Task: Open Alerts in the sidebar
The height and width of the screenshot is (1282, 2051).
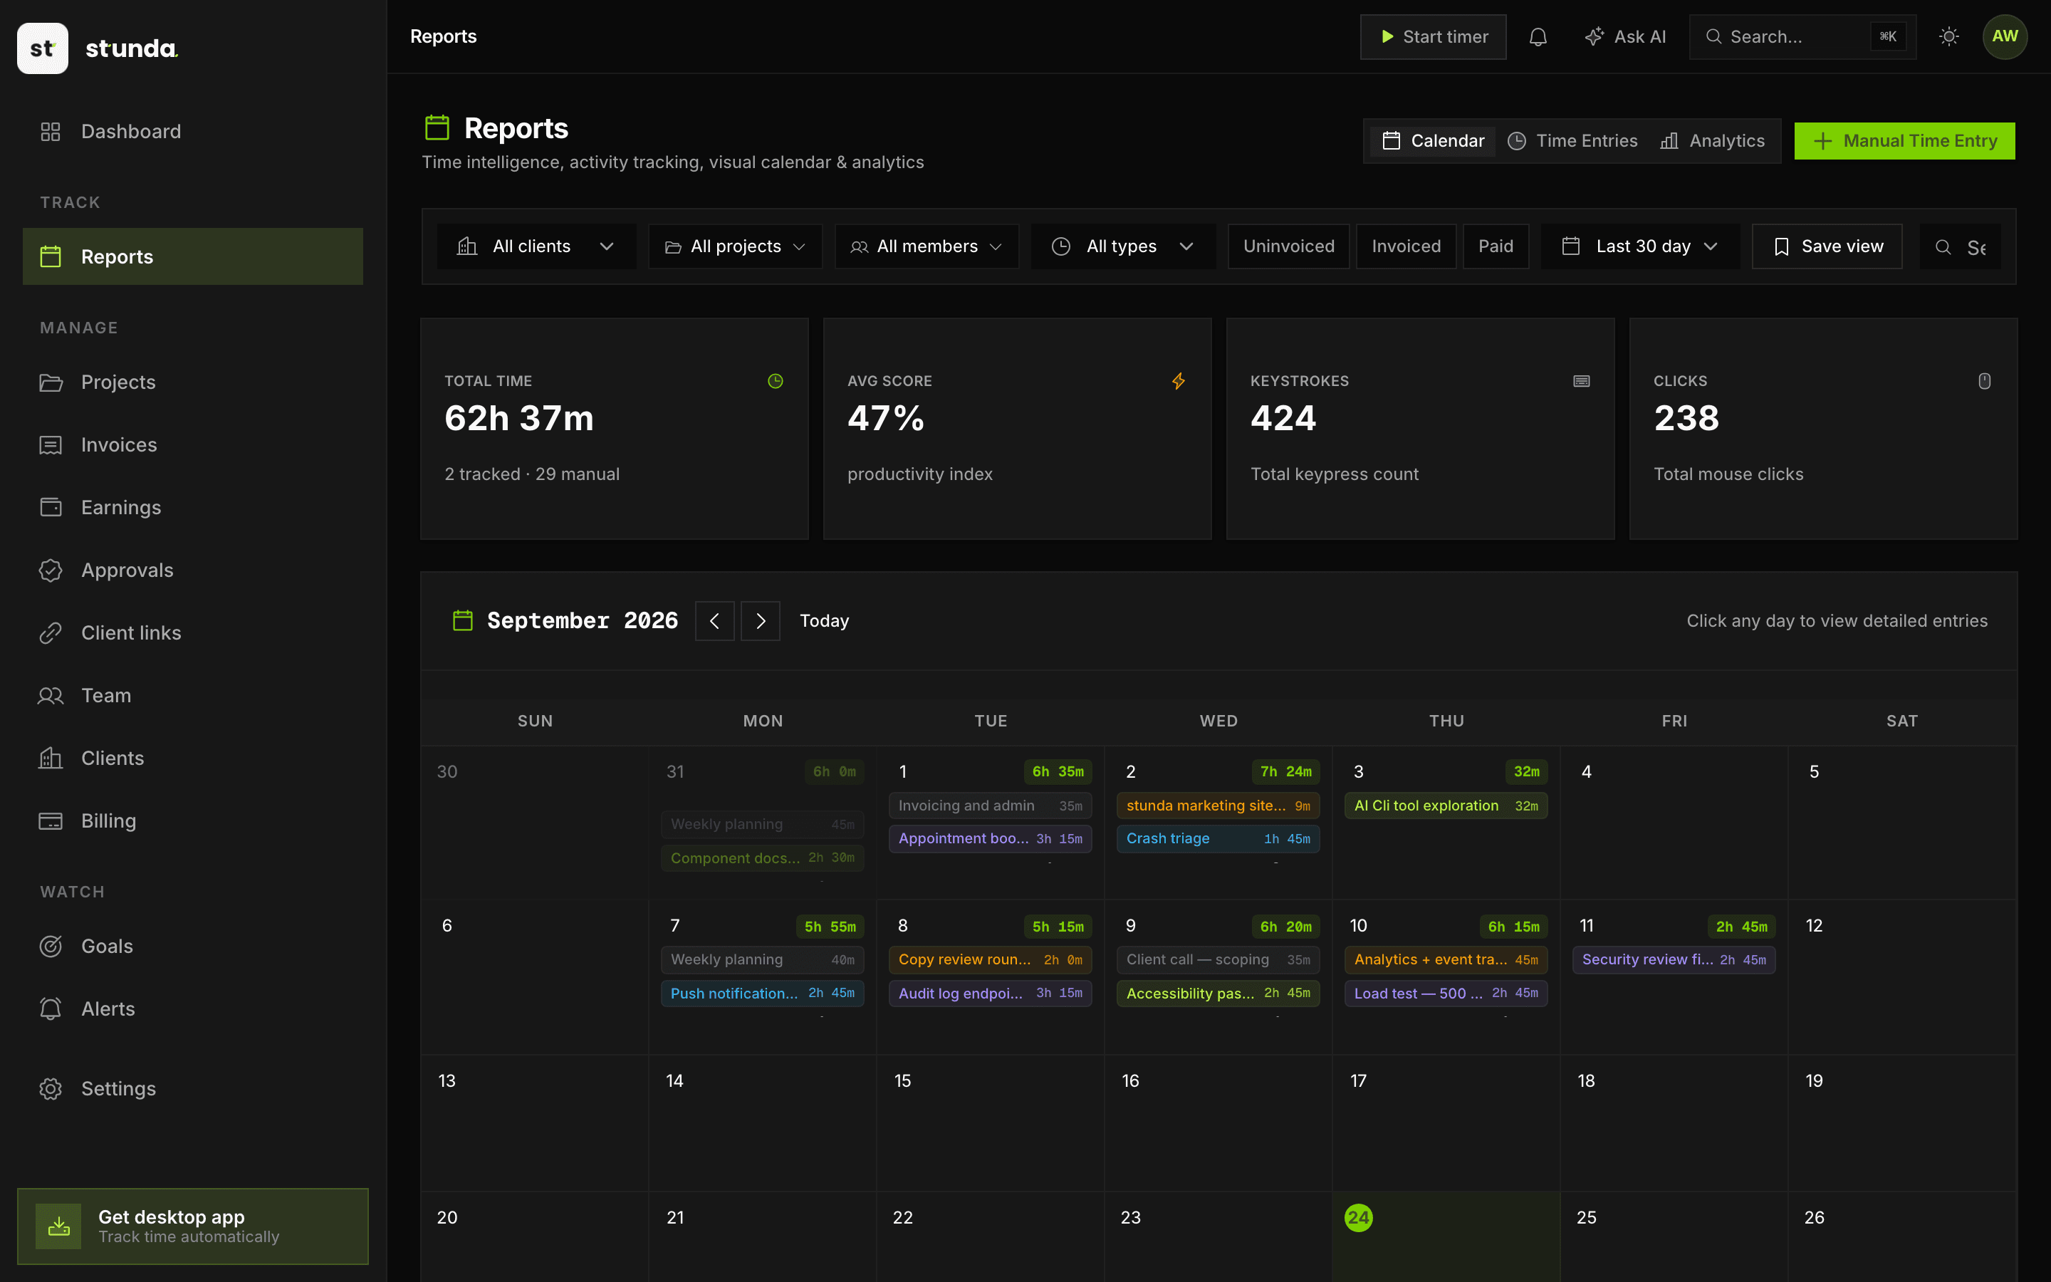Action: tap(192, 1009)
